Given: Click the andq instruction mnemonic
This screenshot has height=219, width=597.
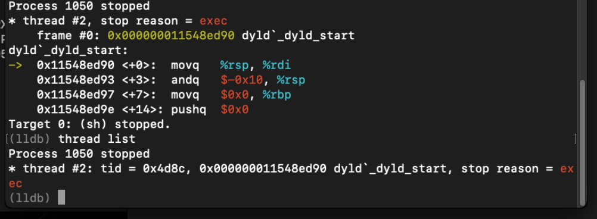Looking at the screenshot, I should [185, 80].
